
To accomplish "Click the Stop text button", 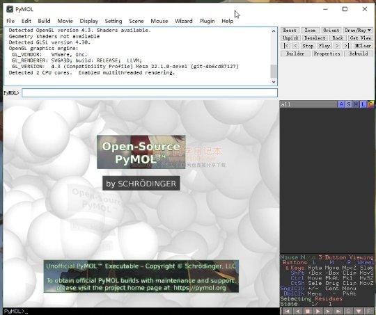I will pos(308,45).
